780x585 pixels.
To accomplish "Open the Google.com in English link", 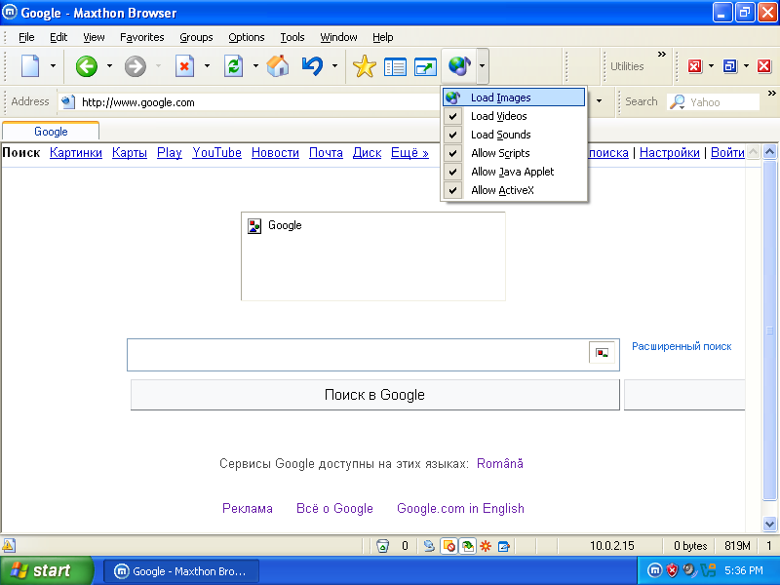I will 460,508.
